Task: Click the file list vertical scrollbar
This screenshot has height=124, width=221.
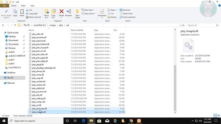Action: tap(175, 88)
